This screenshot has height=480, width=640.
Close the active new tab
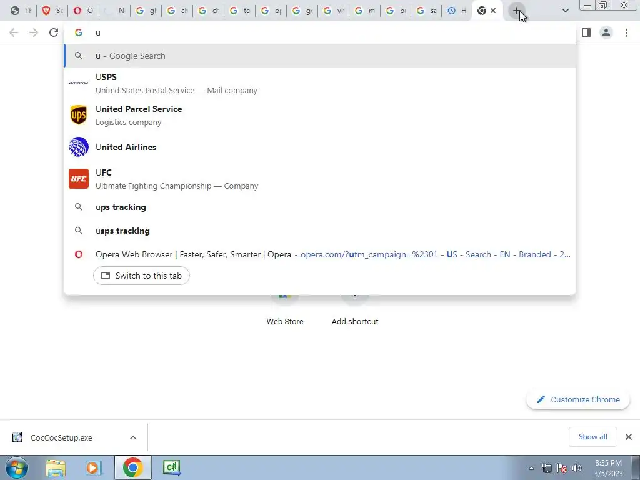[x=493, y=11]
